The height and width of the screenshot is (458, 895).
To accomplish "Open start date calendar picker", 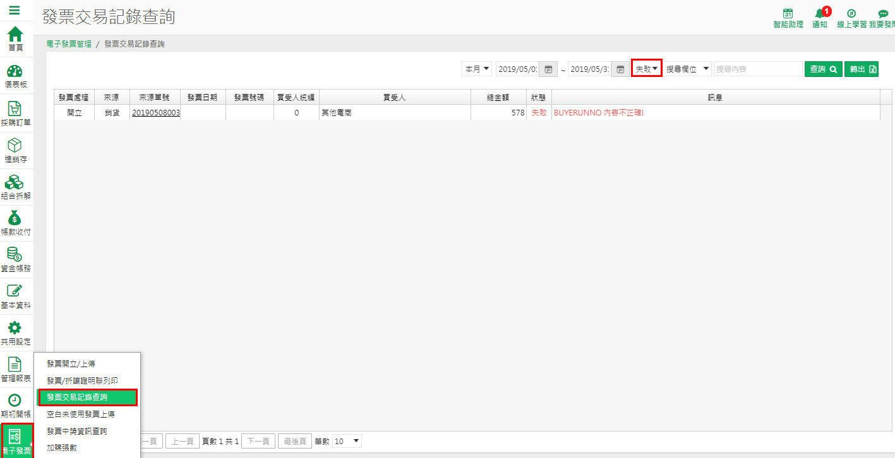I will pyautogui.click(x=548, y=69).
